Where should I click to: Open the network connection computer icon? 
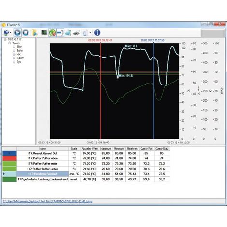6,33
